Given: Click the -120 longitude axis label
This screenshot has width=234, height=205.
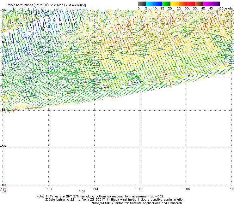Looking at the screenshot, I should [x=3, y=189].
